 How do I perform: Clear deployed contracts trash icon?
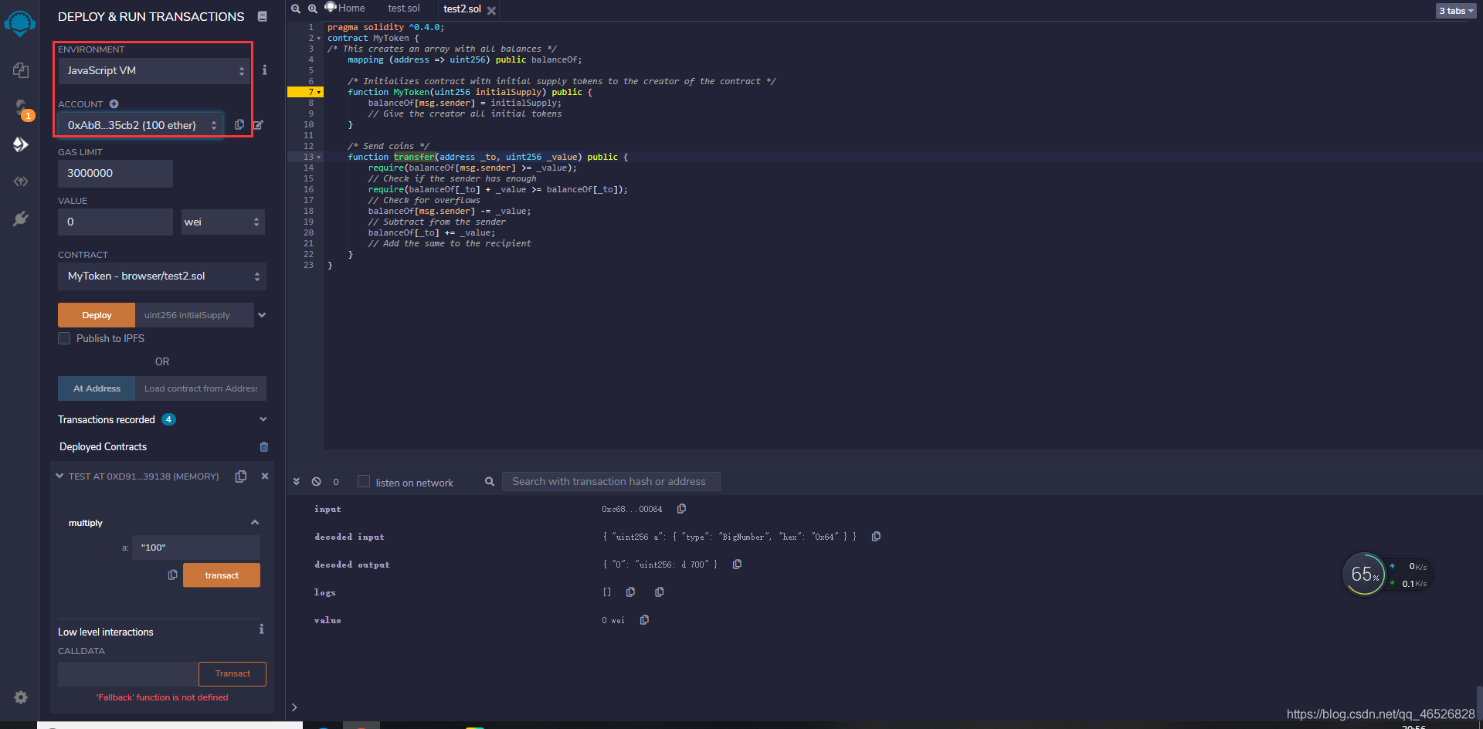[264, 446]
